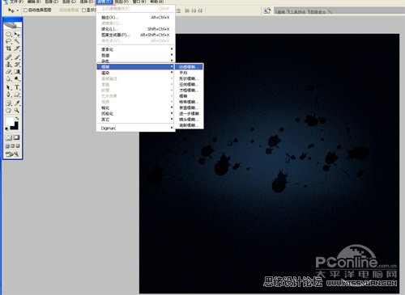Open the 文件(F) menu
The width and height of the screenshot is (405, 295).
16,2
